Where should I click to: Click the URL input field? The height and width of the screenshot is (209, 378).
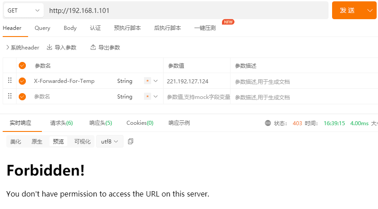click(187, 10)
